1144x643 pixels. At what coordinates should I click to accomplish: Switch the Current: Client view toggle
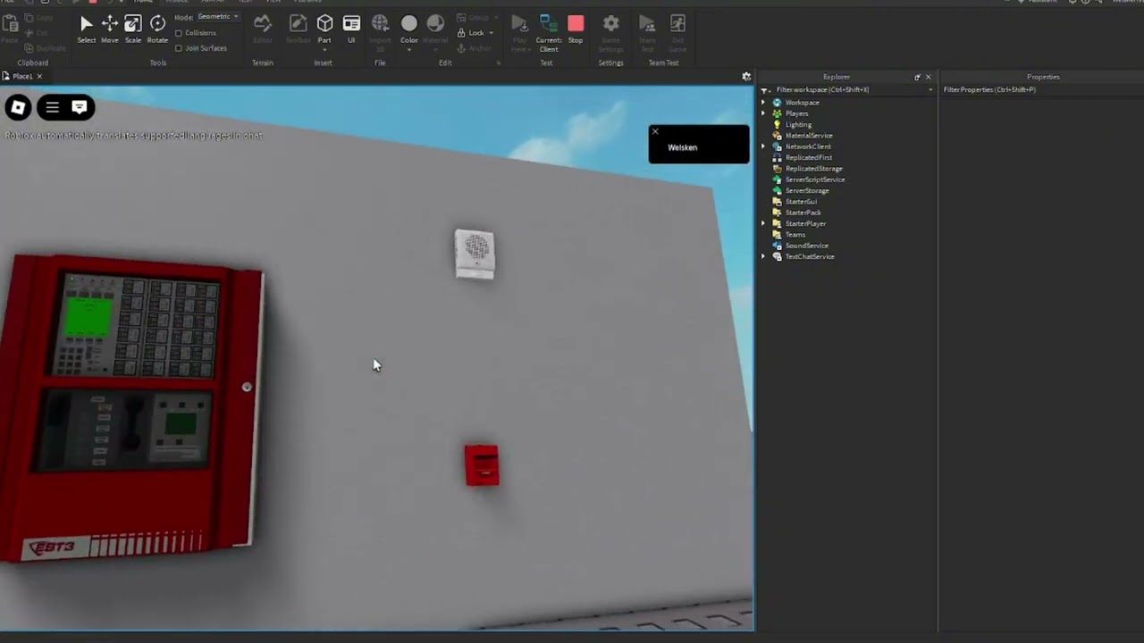coord(549,32)
